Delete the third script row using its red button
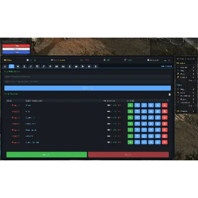 [164, 117]
